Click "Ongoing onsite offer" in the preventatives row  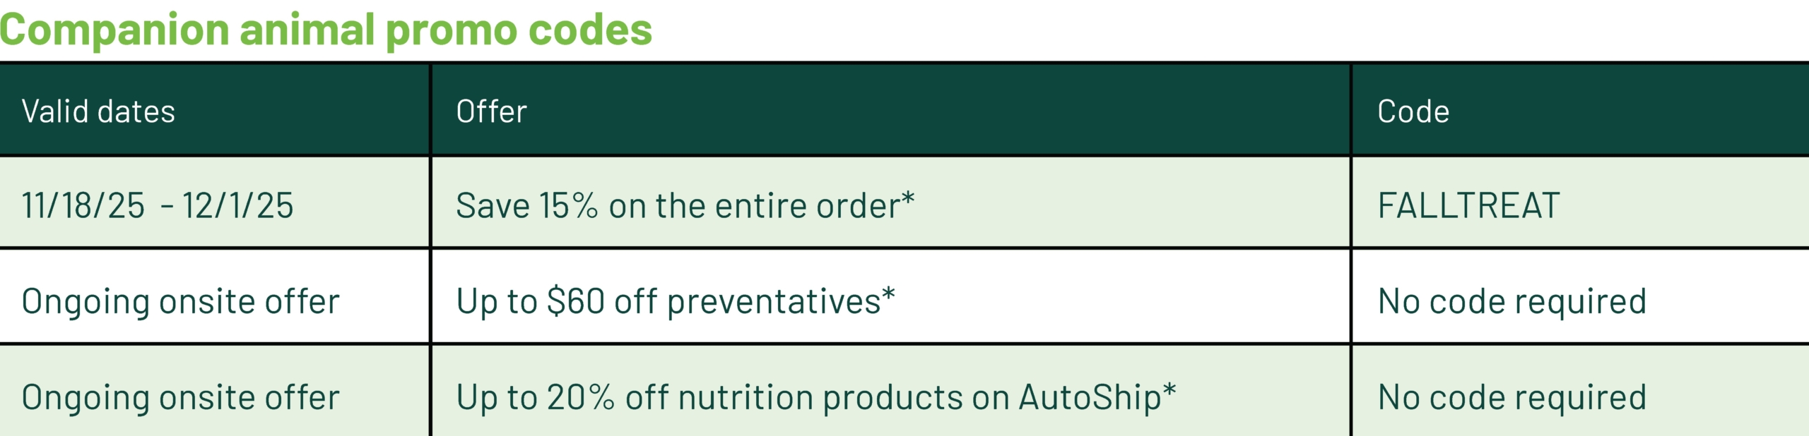[181, 301]
